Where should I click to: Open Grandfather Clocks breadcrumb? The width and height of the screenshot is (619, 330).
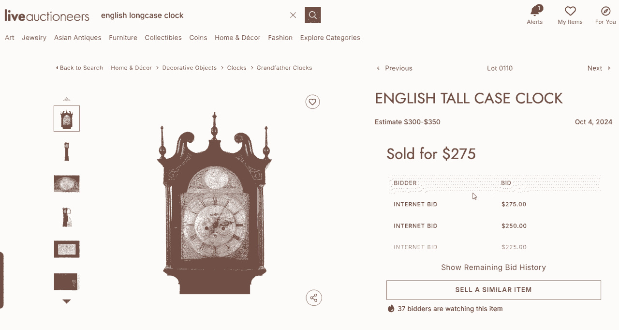[x=284, y=68]
